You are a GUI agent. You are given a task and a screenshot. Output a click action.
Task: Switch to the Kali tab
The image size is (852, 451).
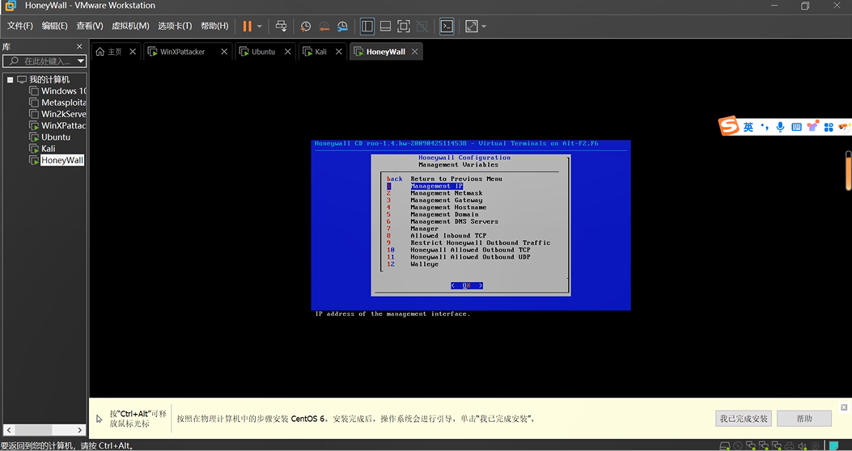320,52
